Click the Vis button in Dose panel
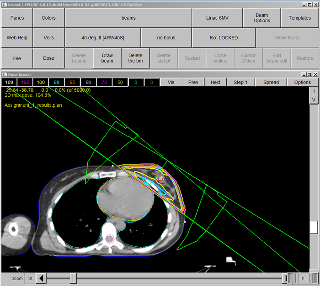The width and height of the screenshot is (320, 286). pos(171,83)
